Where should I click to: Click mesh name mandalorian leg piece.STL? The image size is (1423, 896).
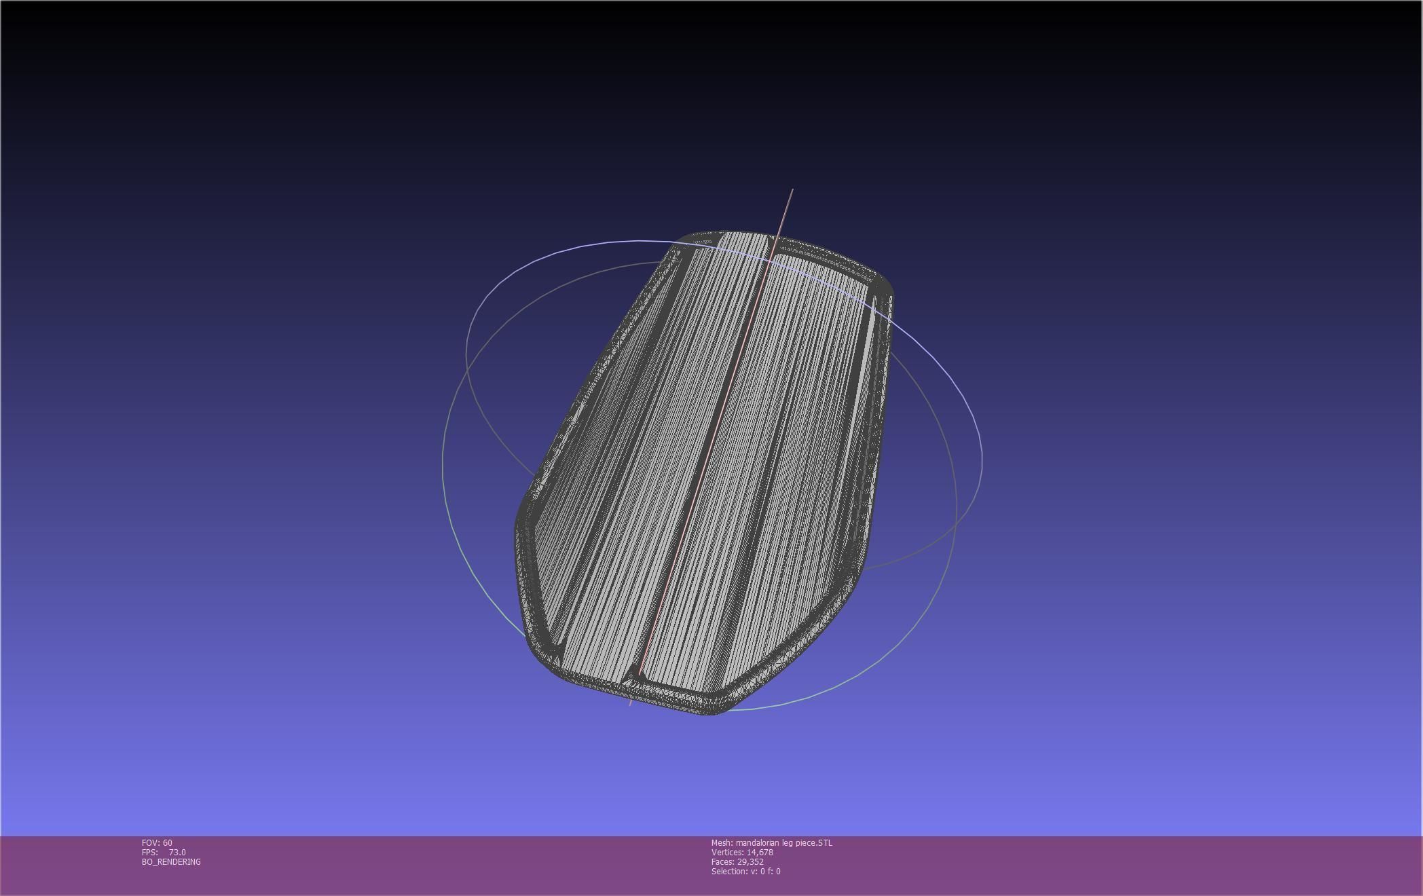(x=771, y=842)
